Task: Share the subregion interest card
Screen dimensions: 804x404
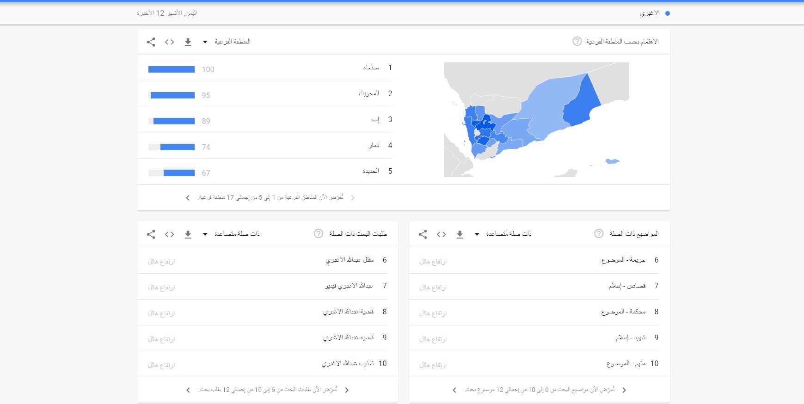Action: (151, 42)
